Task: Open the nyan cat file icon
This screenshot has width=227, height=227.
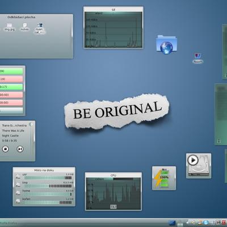Action: pos(40,28)
